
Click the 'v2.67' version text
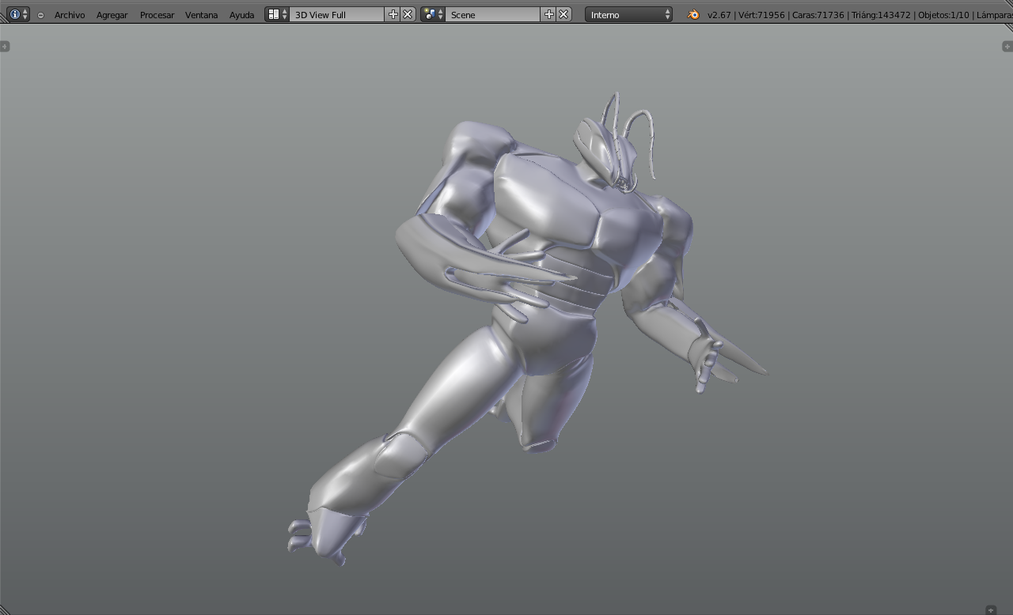[719, 15]
